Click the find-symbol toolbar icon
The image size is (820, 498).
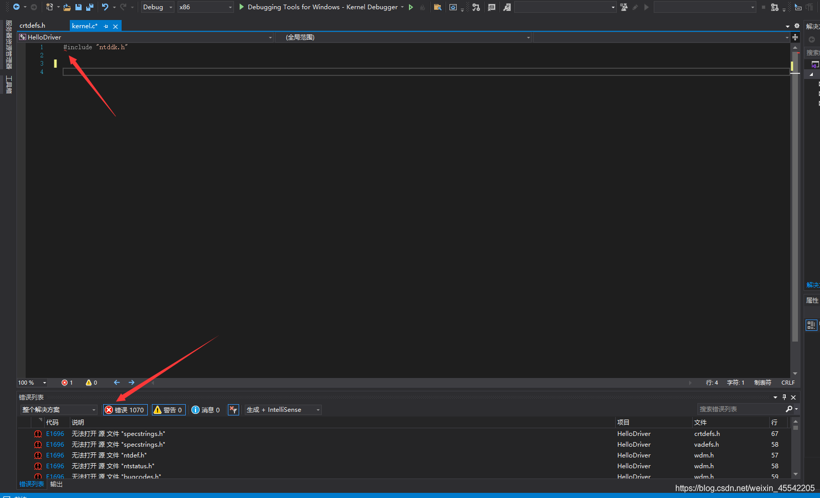pos(507,7)
